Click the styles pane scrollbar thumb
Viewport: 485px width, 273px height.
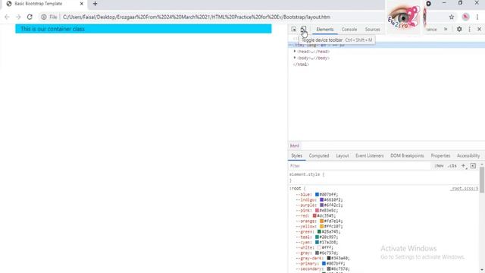pyautogui.click(x=482, y=180)
